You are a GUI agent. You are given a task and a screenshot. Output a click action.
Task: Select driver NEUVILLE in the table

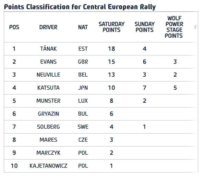pos(48,75)
